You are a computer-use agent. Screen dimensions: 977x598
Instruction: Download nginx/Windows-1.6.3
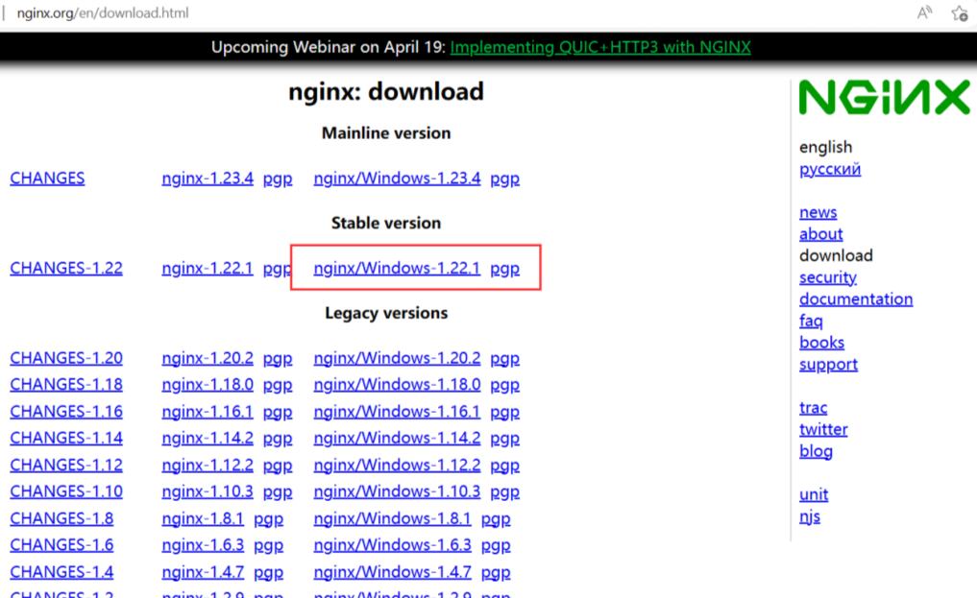point(393,545)
